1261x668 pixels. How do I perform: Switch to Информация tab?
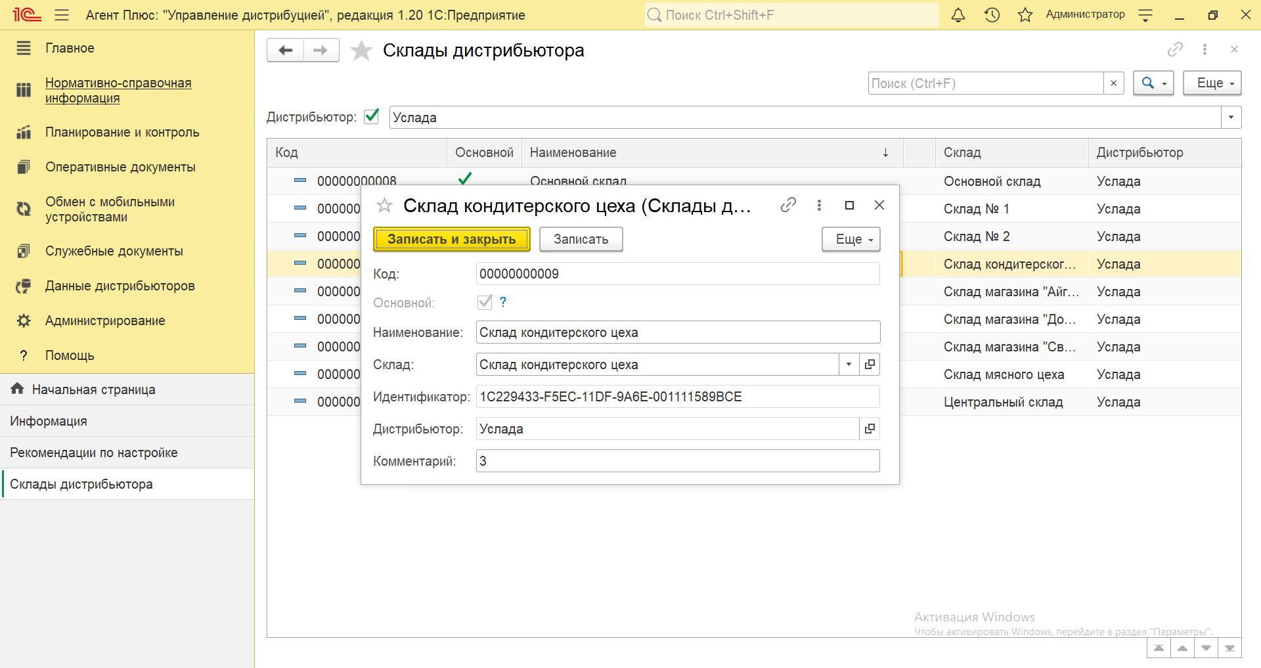(x=127, y=421)
